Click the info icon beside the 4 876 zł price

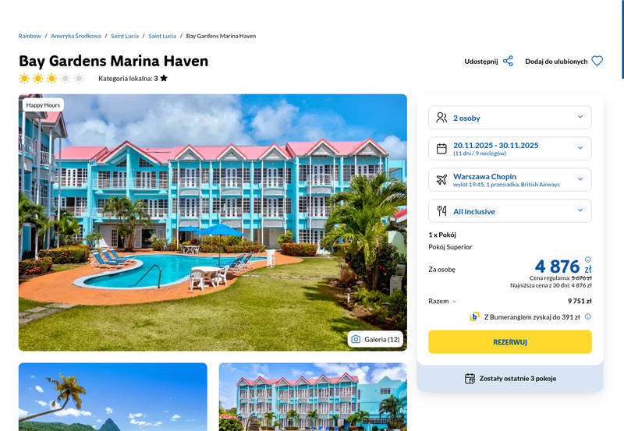[x=588, y=260]
